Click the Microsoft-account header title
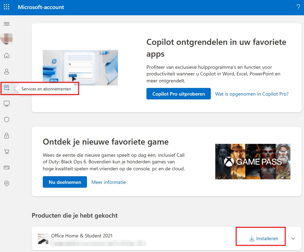This screenshot has height=252, width=304. tap(41, 7)
